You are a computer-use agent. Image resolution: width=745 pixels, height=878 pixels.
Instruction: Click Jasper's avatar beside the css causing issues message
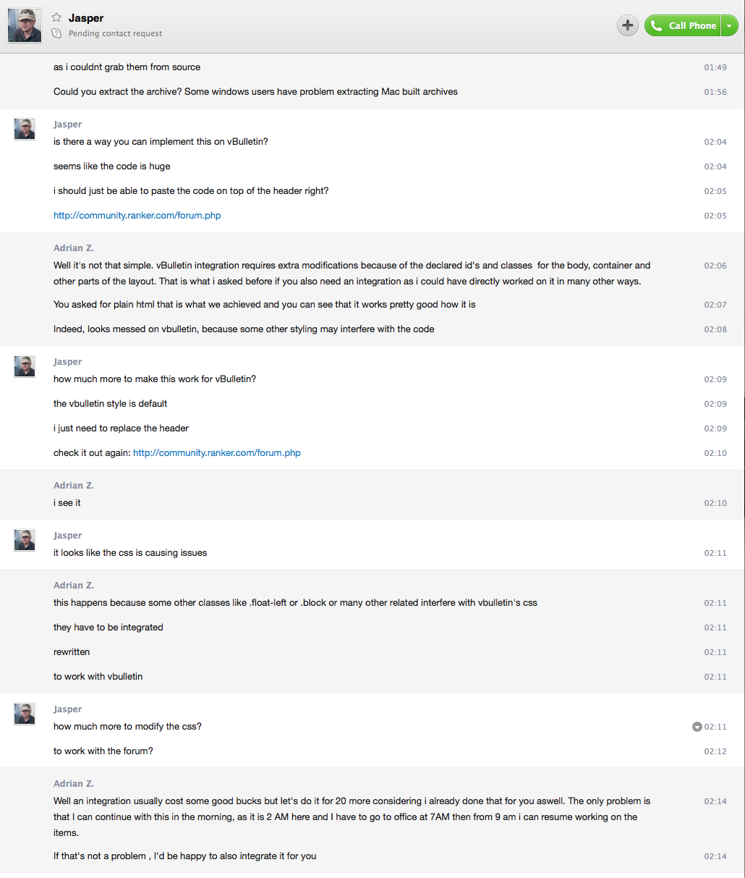pos(25,540)
